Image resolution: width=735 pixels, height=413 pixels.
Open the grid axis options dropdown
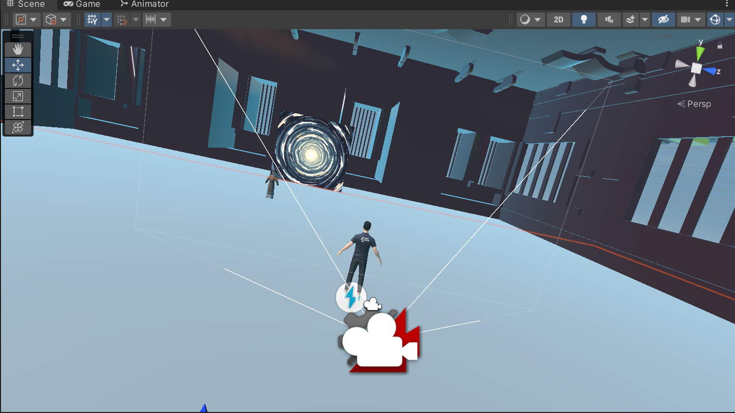106,19
